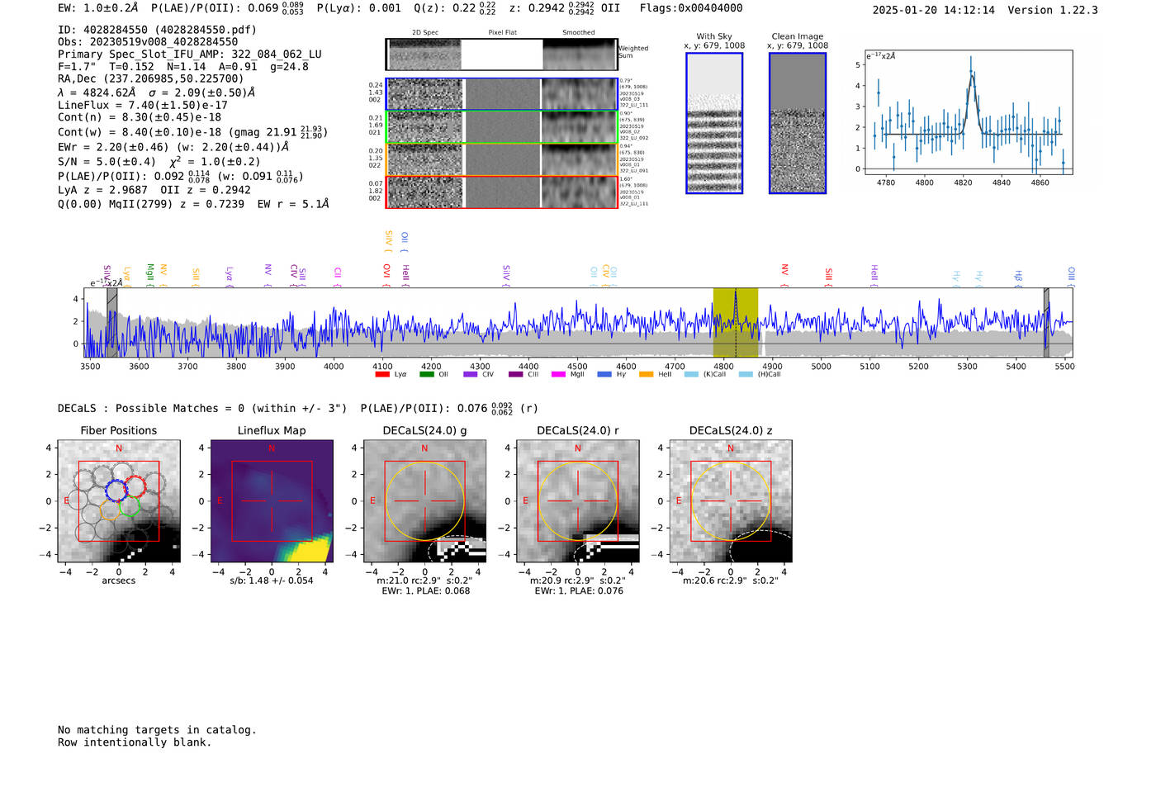Image resolution: width=1156 pixels, height=787 pixels.
Task: Open the DECaLS(24.0) z cutout
Action: click(731, 501)
